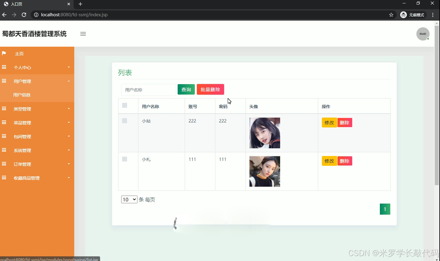Expand the 菜品管理 sidebar menu
This screenshot has height=261, width=440.
37,123
